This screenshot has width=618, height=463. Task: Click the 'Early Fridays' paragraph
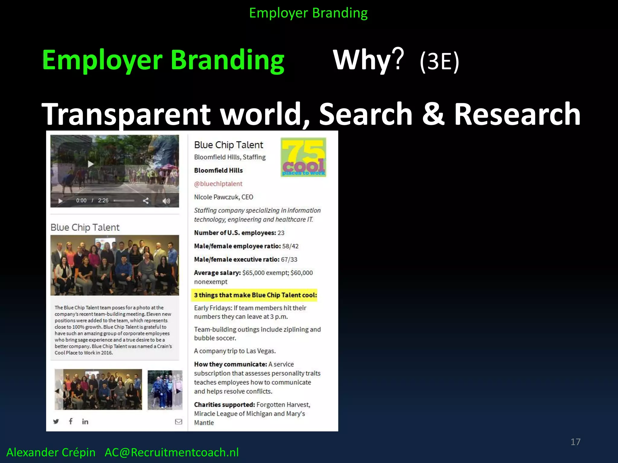click(x=250, y=312)
